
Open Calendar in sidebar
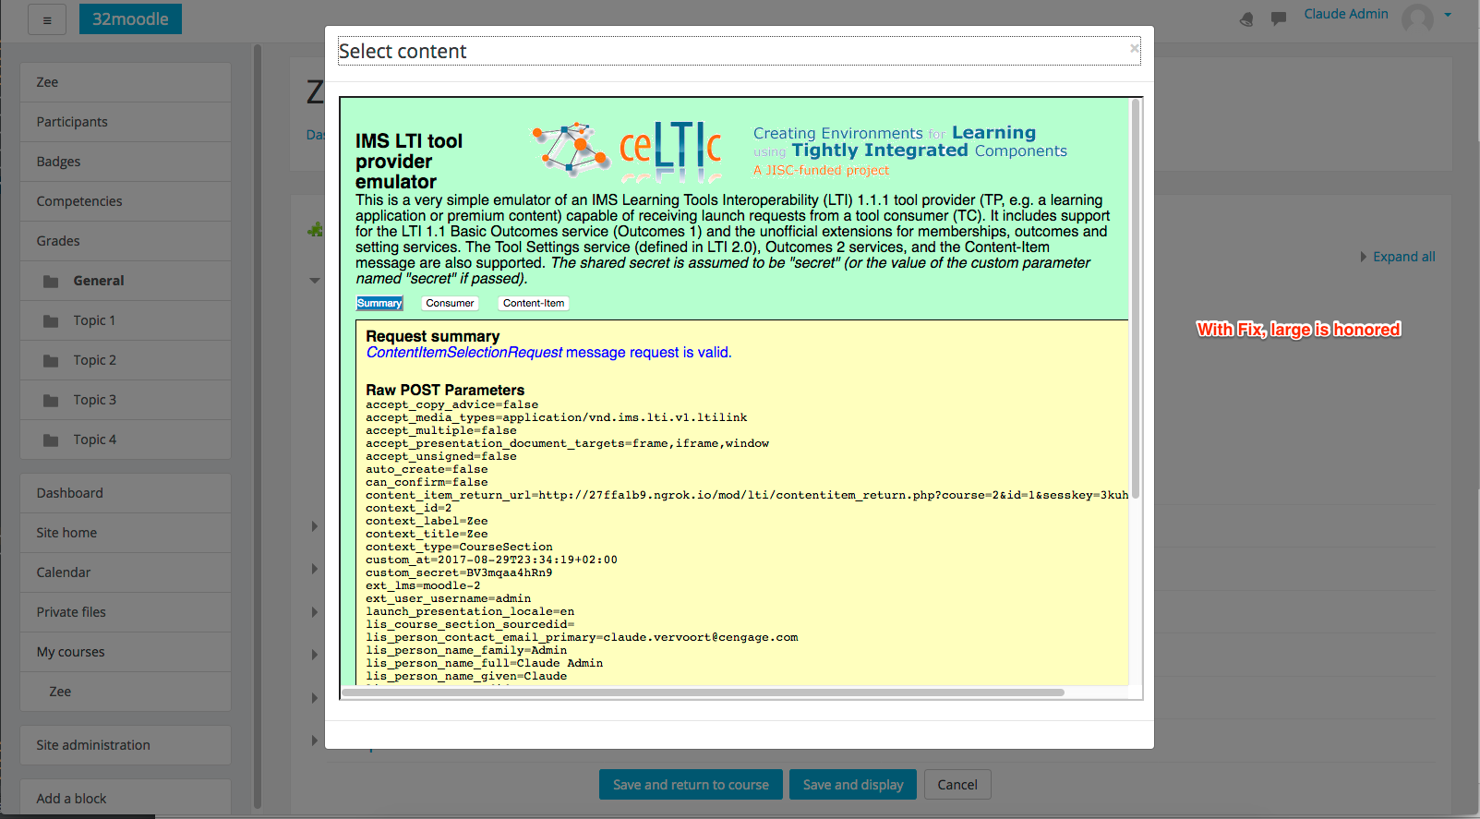126,572
